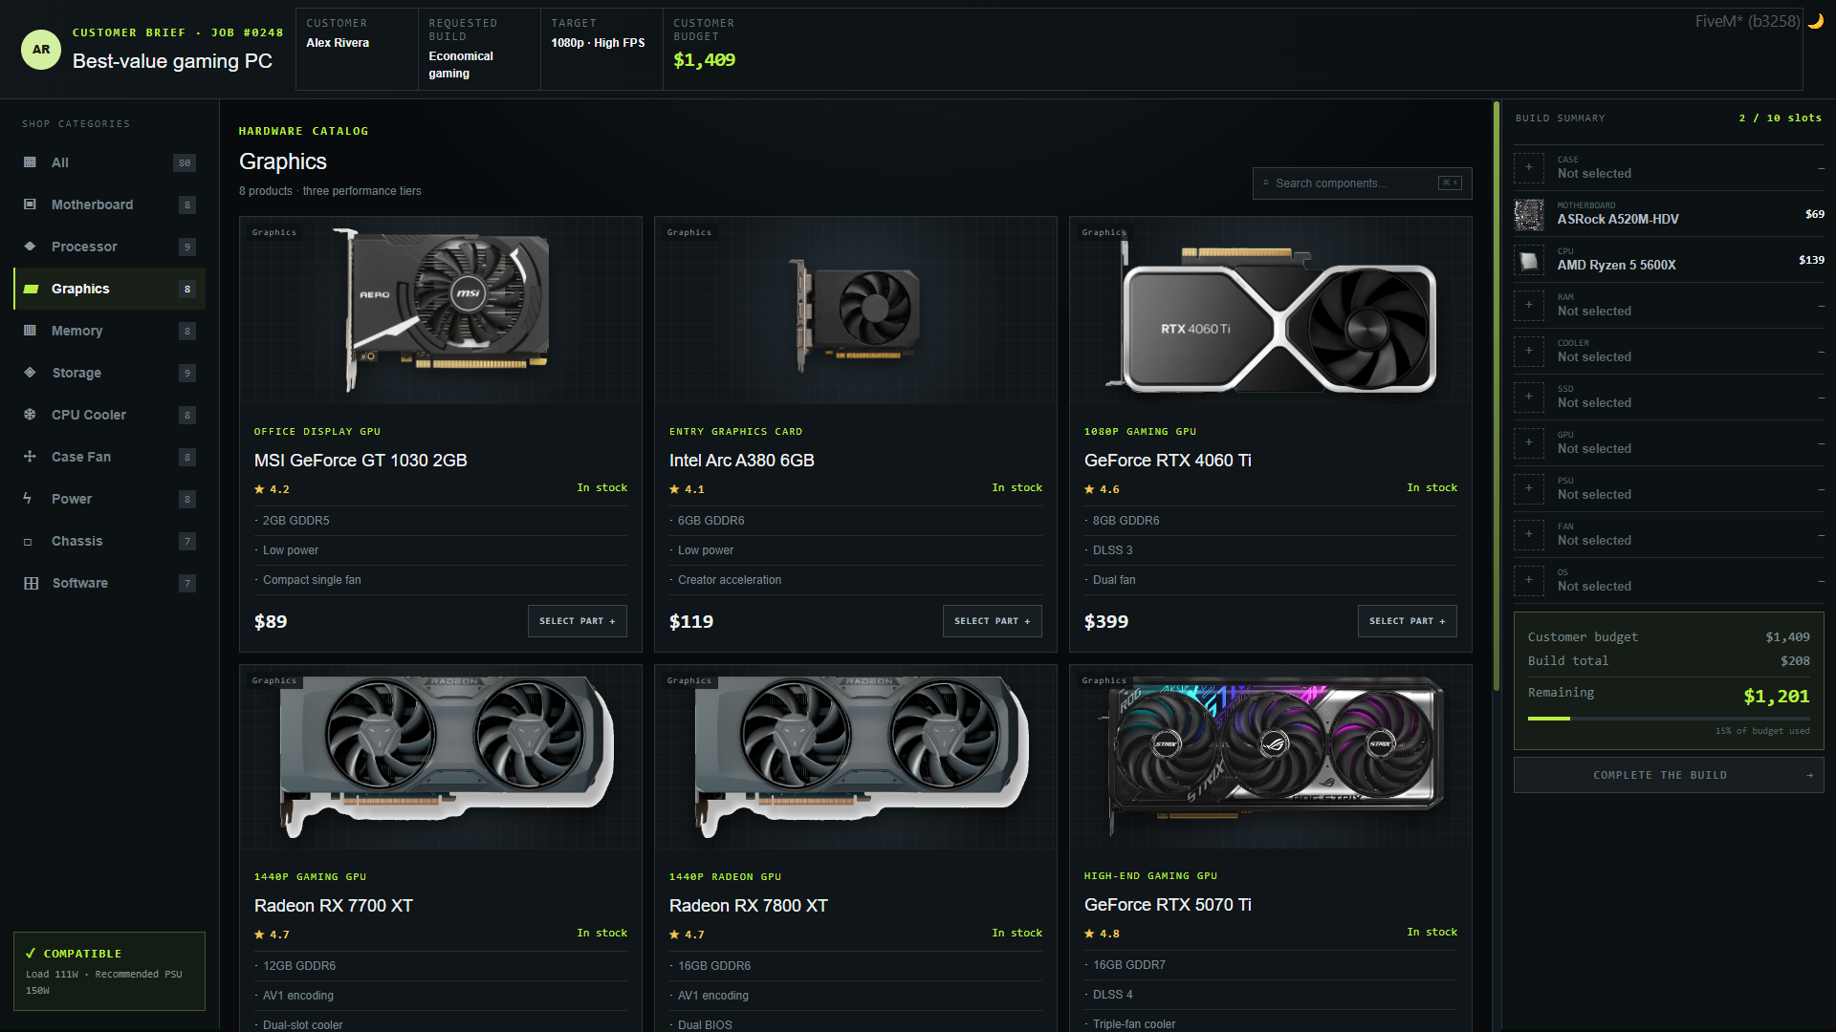The image size is (1836, 1032).
Task: Open the Memory category icon
Action: 30,331
